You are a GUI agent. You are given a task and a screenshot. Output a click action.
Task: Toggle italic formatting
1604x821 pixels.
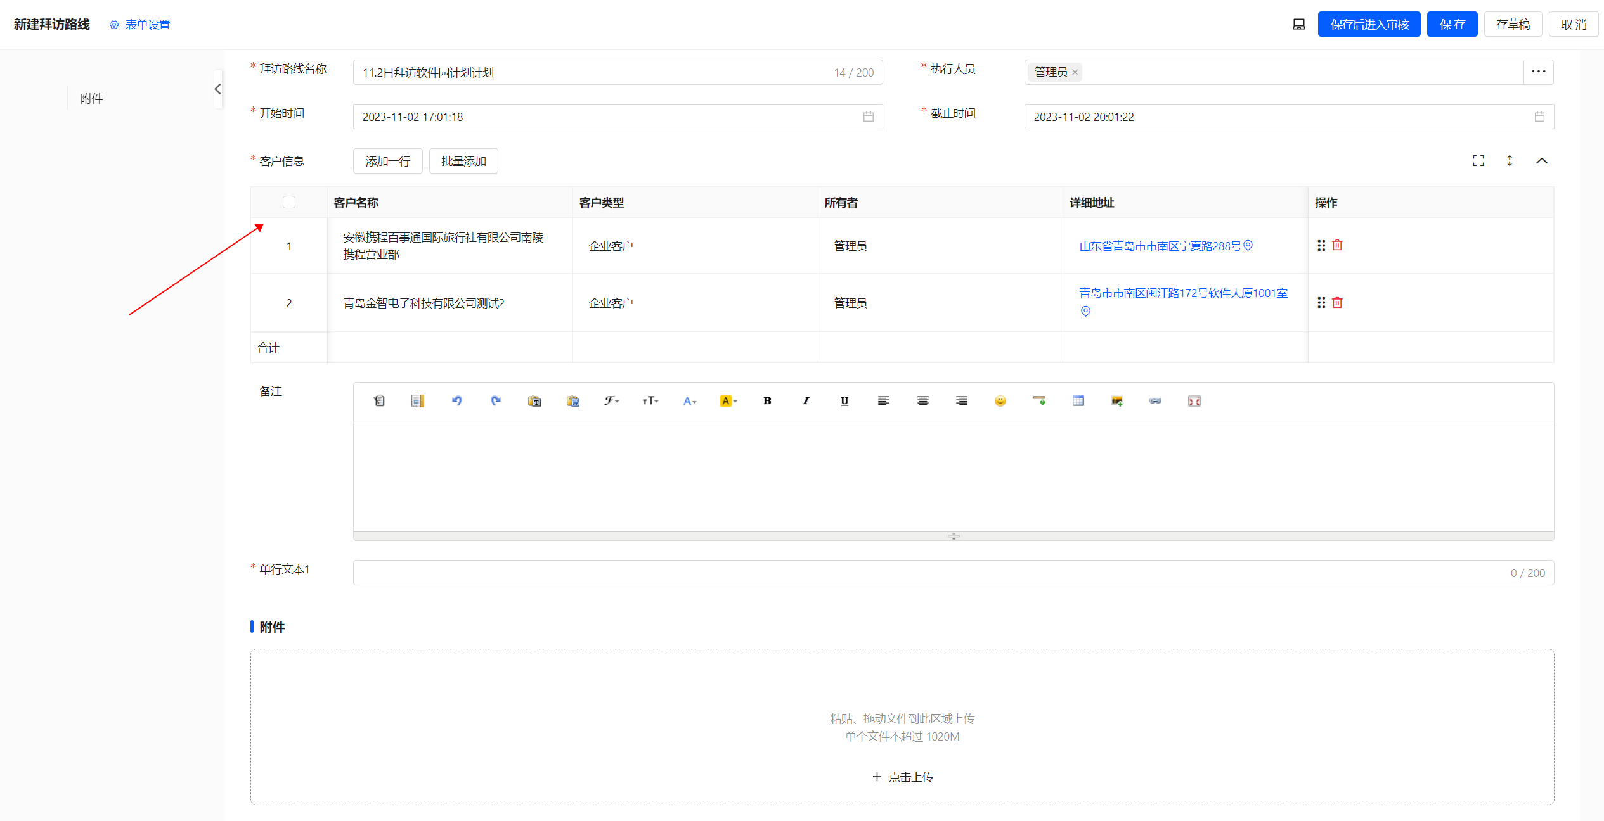[806, 400]
